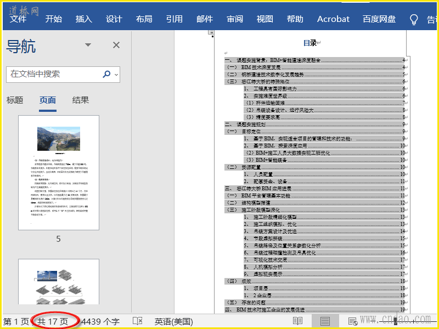Viewport: 439px width, 329px height.
Task: Switch to Read Mode view icon
Action: pos(297,321)
